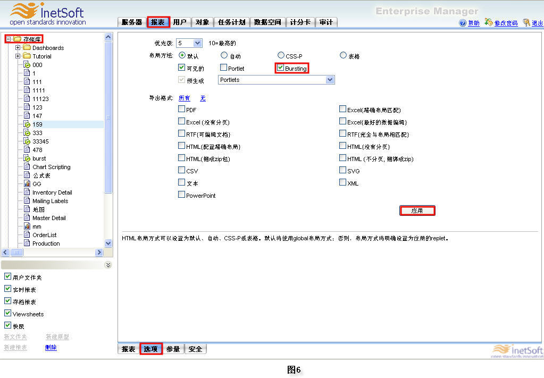Click document icon beside 11123
Image resolution: width=544 pixels, height=378 pixels.
[x=27, y=98]
